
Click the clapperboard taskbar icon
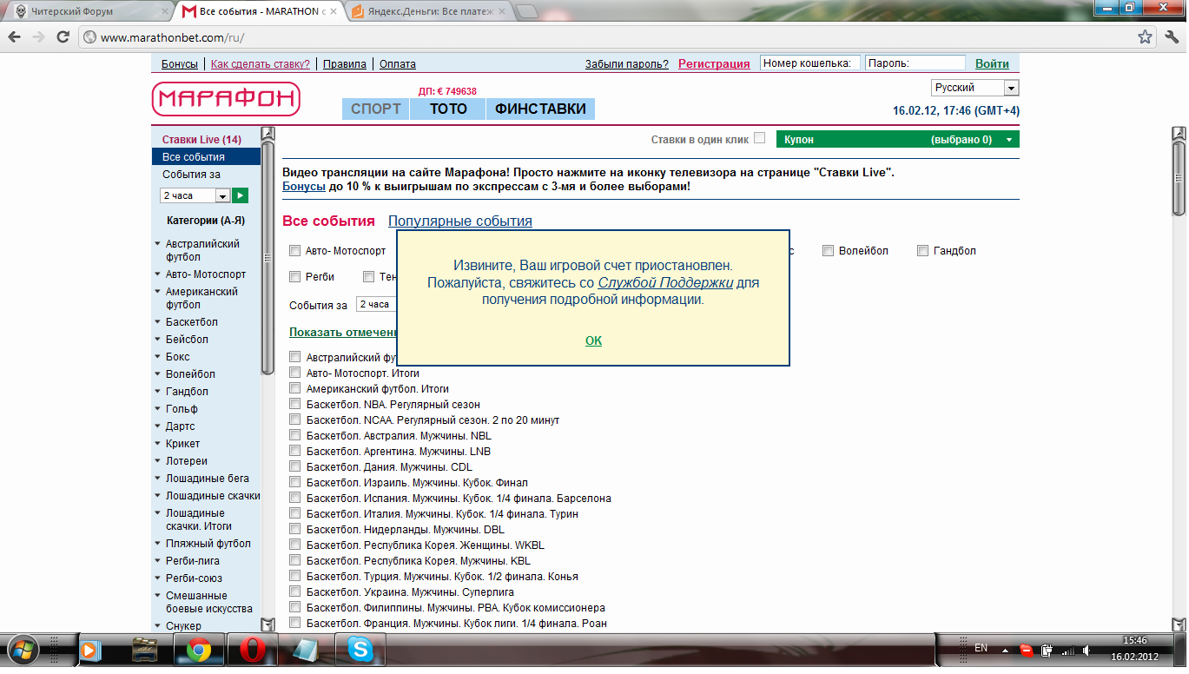pyautogui.click(x=144, y=649)
